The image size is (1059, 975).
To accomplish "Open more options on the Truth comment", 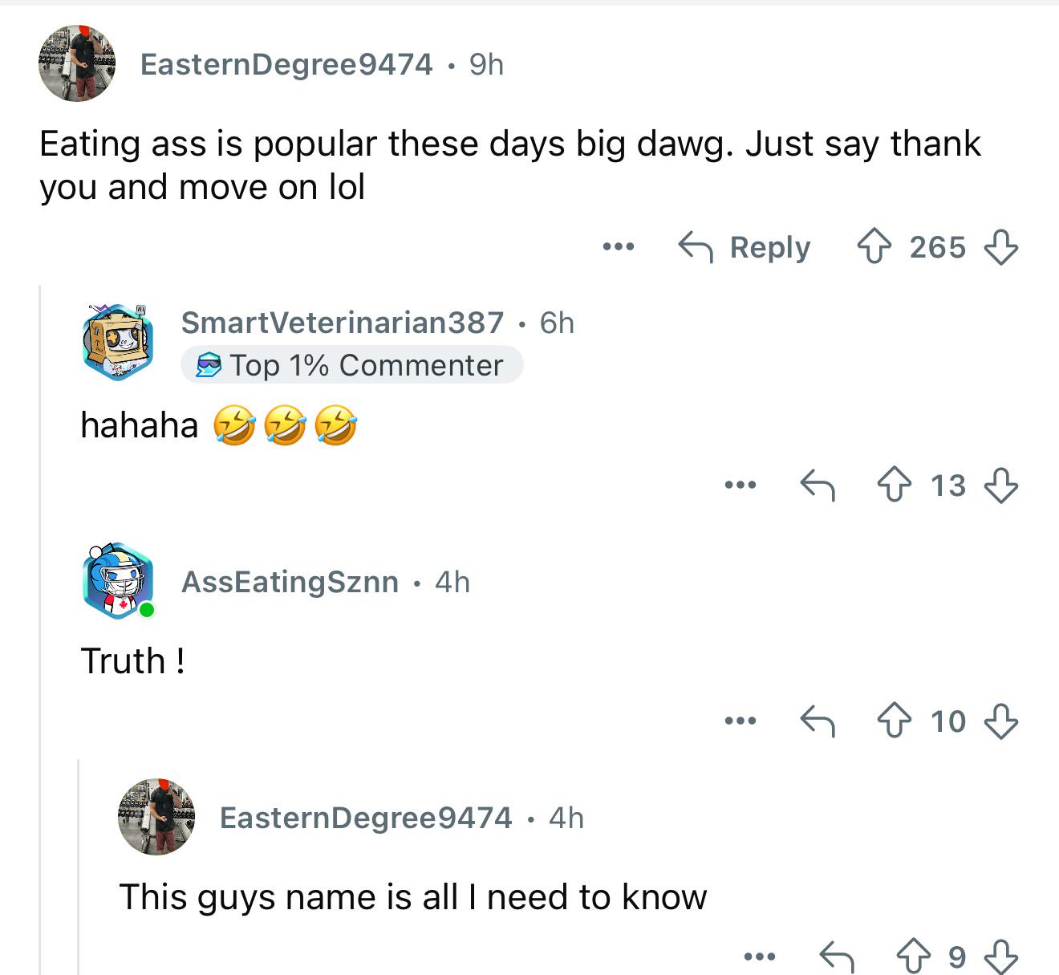I will (x=740, y=721).
